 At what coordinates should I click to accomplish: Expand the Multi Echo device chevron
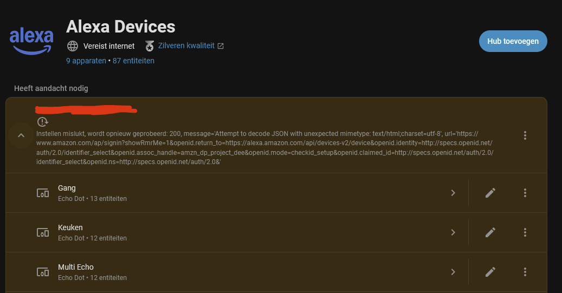(x=453, y=272)
